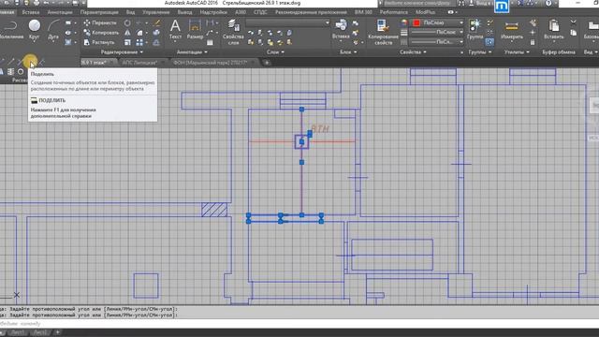Screen dimensions: 599x337
Task: Click the highlighted Divide (Поделить) tool
Action: (30, 62)
